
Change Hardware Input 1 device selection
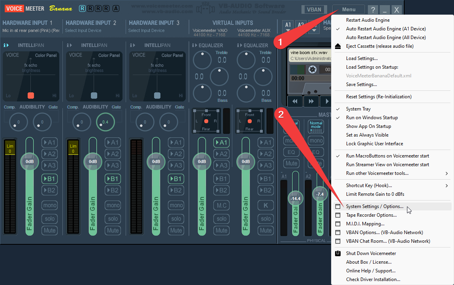(31, 30)
